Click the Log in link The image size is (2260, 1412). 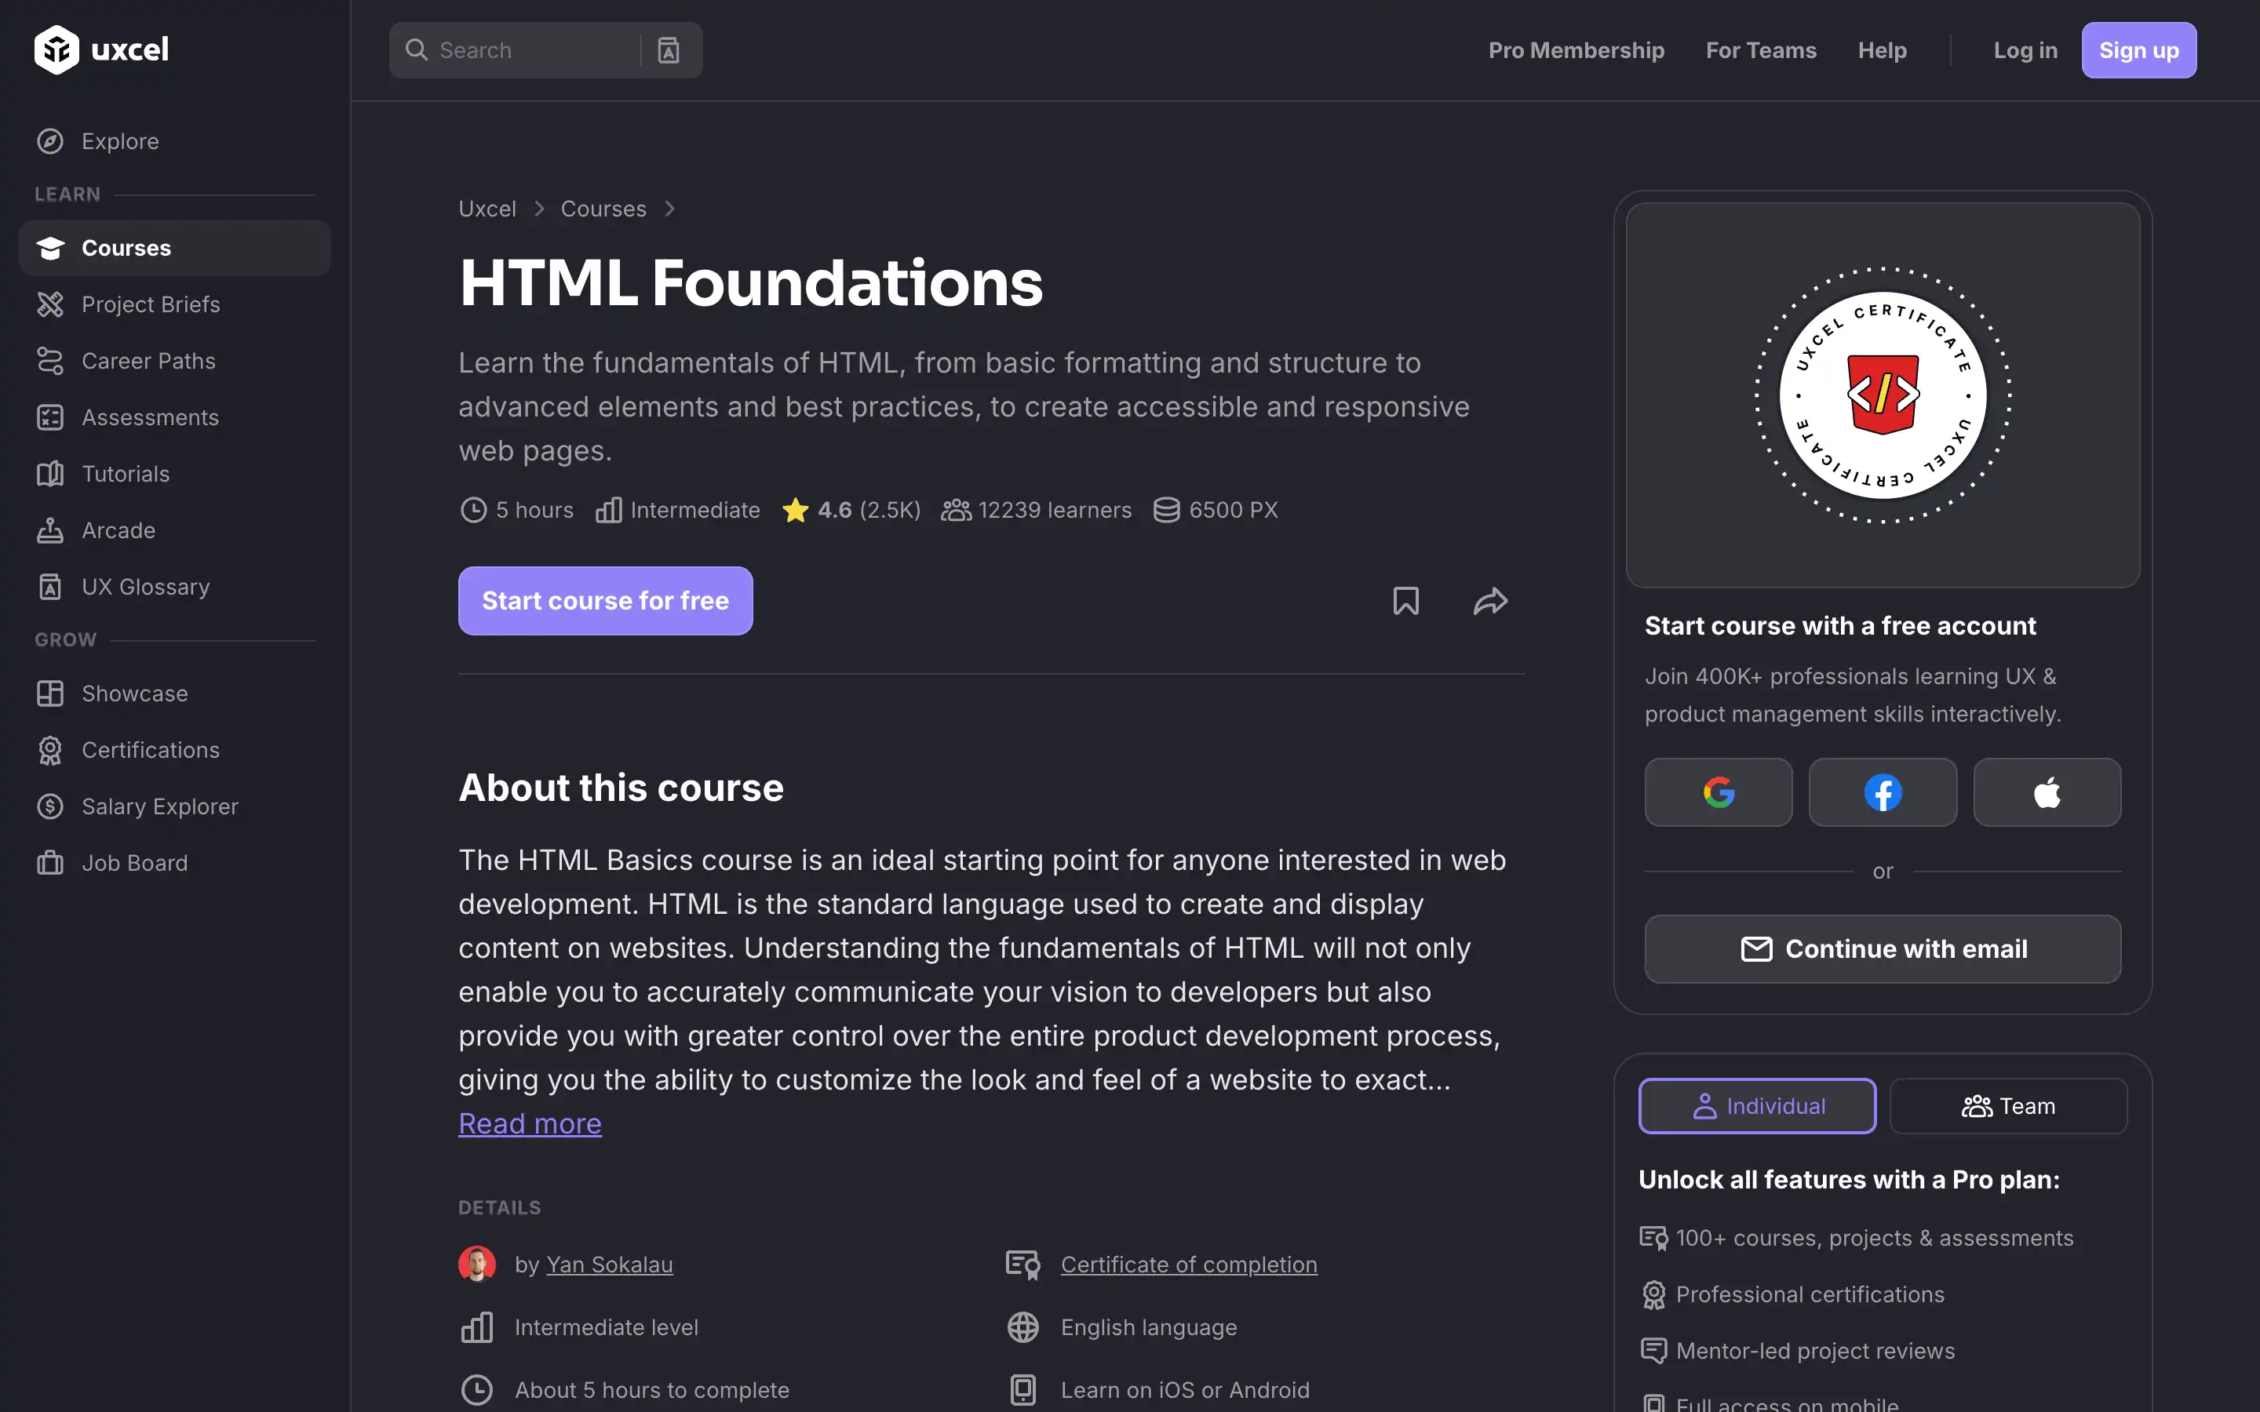[2025, 50]
